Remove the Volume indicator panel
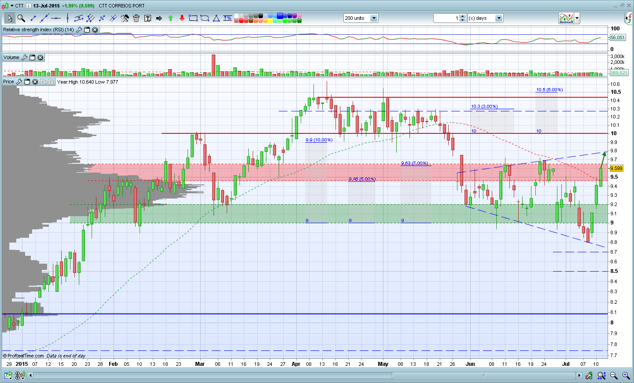The image size is (634, 383). click(40, 58)
